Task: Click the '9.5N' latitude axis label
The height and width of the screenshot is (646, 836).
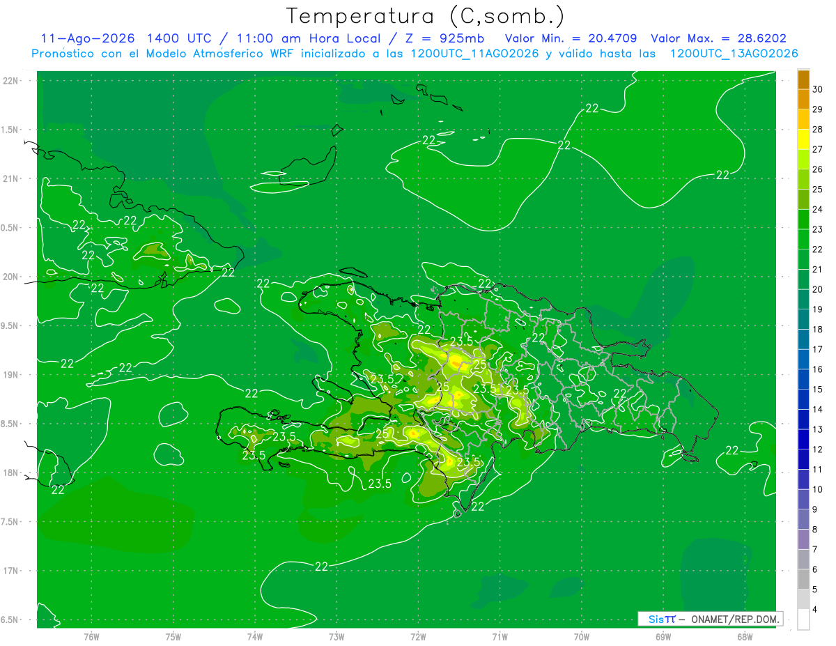Action: point(10,325)
